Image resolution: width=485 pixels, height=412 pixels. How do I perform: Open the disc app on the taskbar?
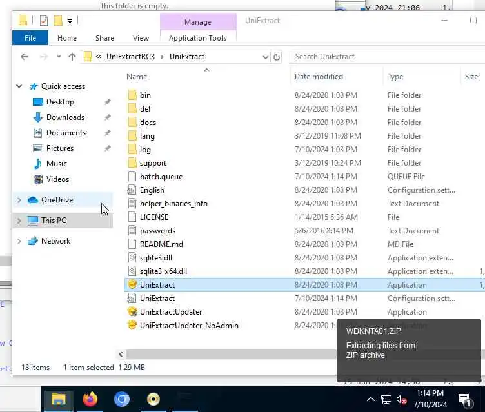[153, 399]
